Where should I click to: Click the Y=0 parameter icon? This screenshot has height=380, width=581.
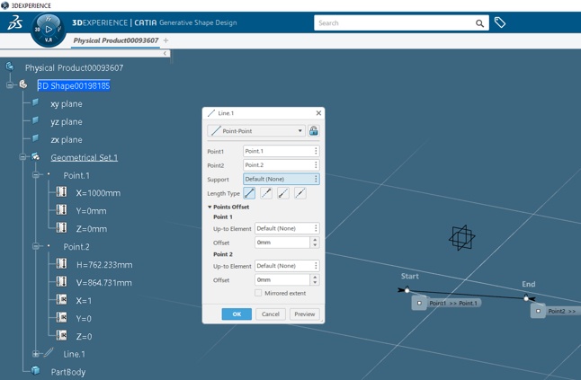pos(61,317)
